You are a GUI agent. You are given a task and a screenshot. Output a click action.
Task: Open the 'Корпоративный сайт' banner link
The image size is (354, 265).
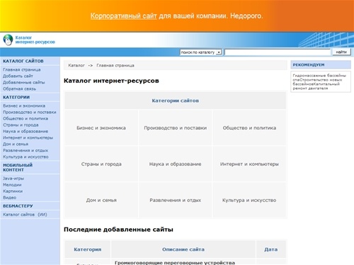pos(123,16)
